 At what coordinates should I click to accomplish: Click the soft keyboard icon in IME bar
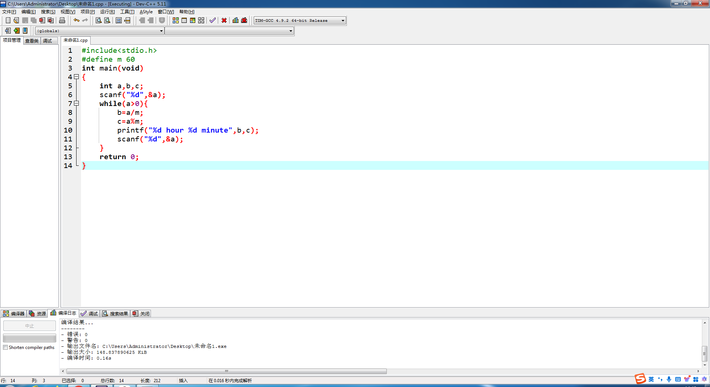pos(678,379)
